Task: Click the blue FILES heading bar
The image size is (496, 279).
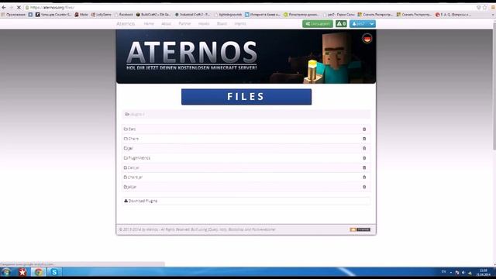Action: [x=246, y=96]
